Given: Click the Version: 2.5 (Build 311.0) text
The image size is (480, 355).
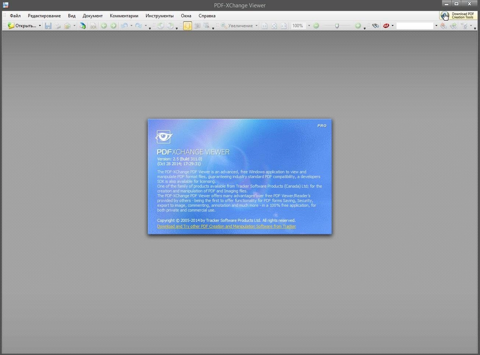Looking at the screenshot, I should point(179,159).
